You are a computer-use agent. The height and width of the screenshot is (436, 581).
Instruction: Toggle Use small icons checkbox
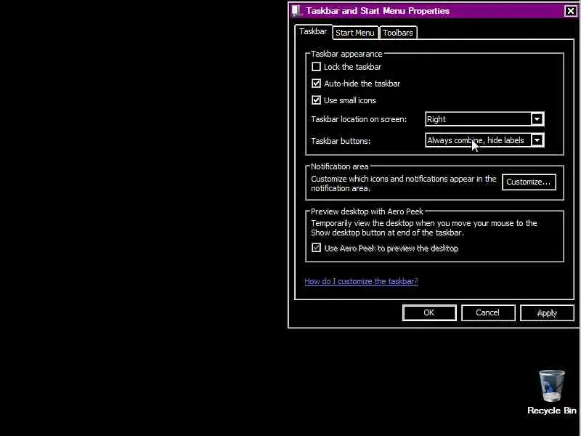coord(316,100)
